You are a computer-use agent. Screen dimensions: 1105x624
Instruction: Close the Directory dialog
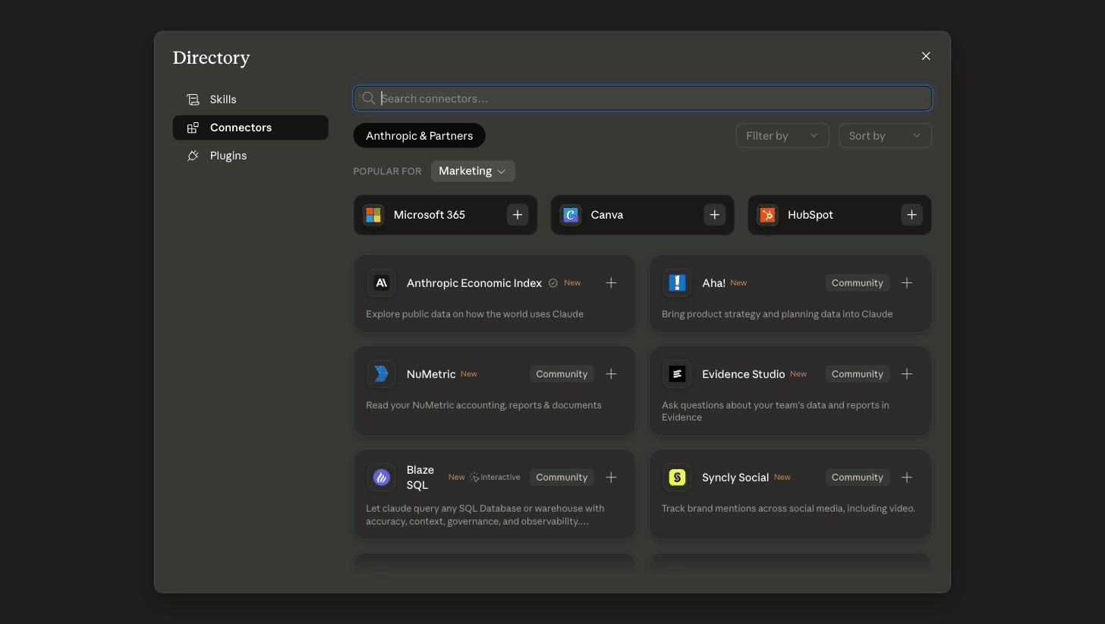point(926,56)
